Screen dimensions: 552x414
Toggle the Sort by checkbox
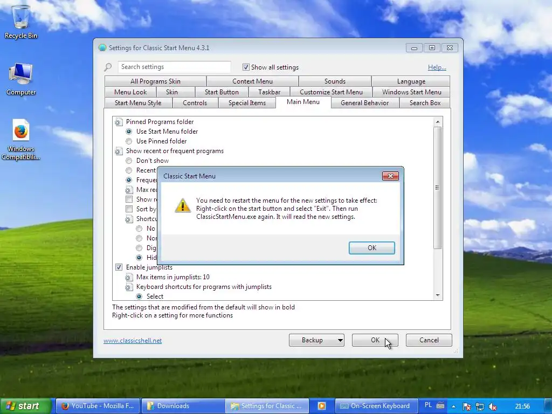point(129,209)
